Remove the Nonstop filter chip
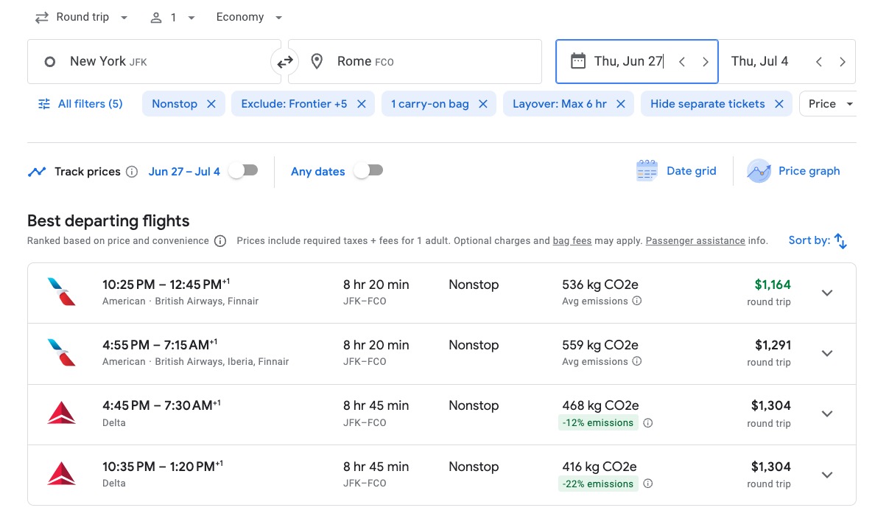889x530 pixels. click(x=211, y=104)
